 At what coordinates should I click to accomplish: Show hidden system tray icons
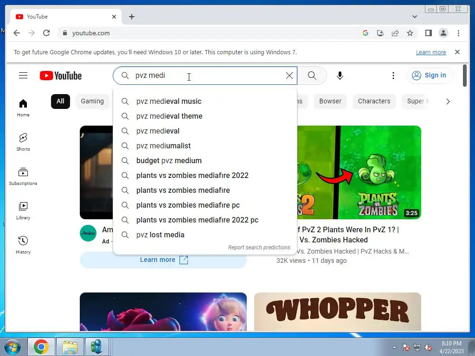394,347
